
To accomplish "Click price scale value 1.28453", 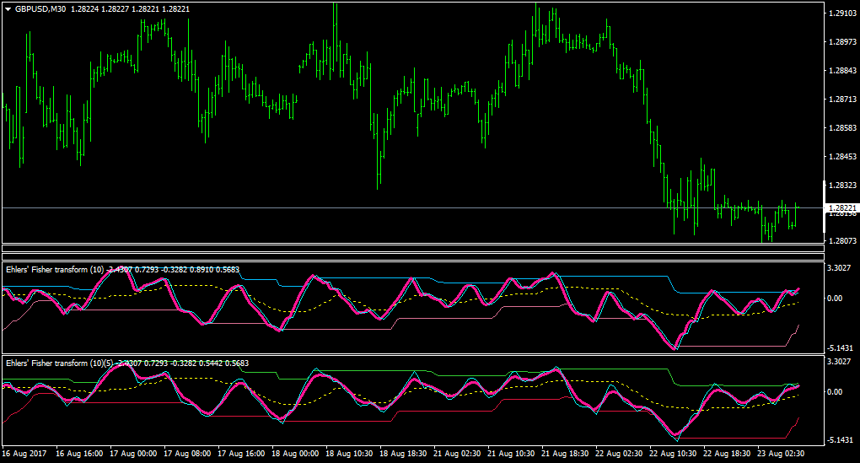I will click(x=842, y=156).
